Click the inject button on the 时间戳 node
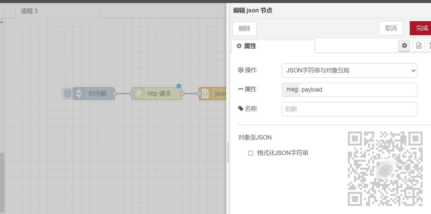The image size is (431, 214). tap(67, 94)
